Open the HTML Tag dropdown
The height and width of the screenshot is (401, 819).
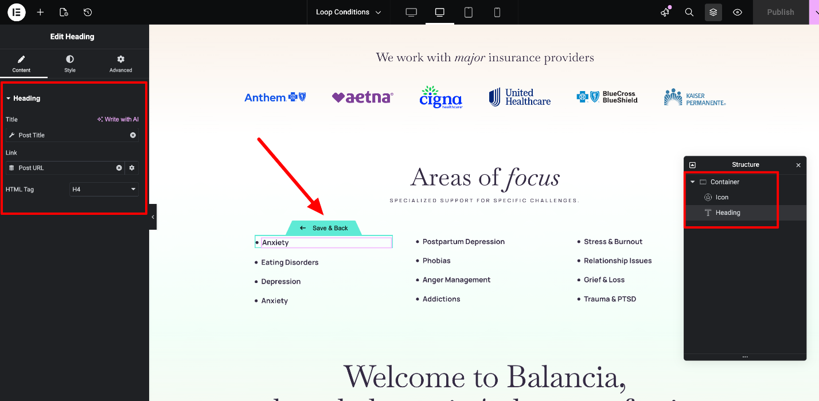point(104,189)
